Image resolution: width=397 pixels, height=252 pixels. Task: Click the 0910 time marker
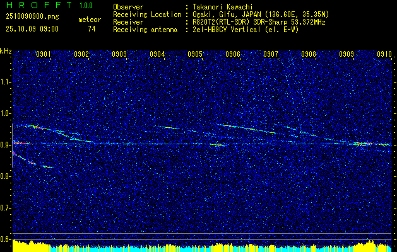[x=384, y=54]
